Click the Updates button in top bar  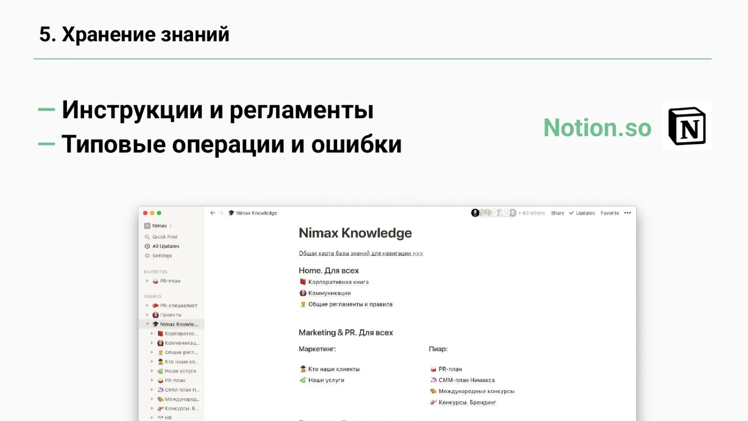click(582, 213)
